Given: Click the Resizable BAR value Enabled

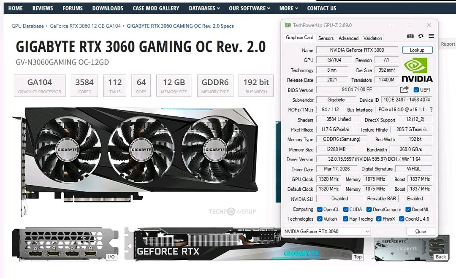Looking at the screenshot, I should 415,198.
